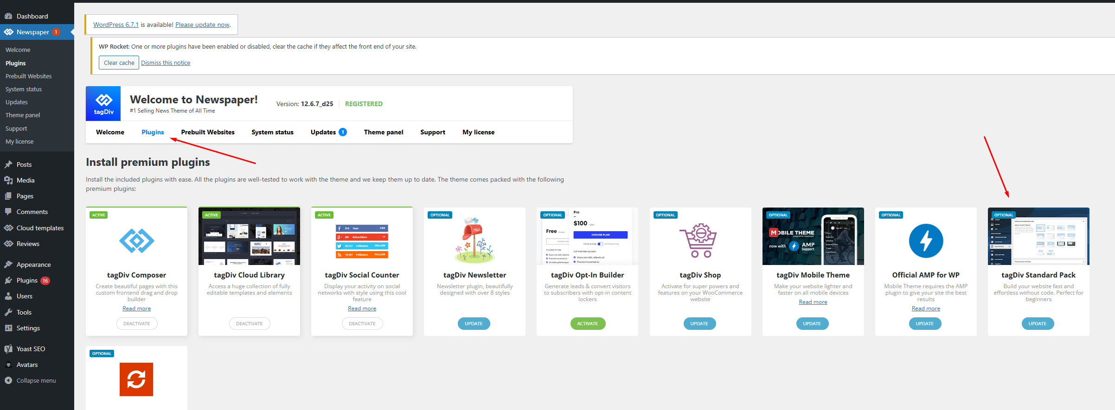Click the tagDiv Shop cart icon
The width and height of the screenshot is (1115, 410).
tap(698, 240)
